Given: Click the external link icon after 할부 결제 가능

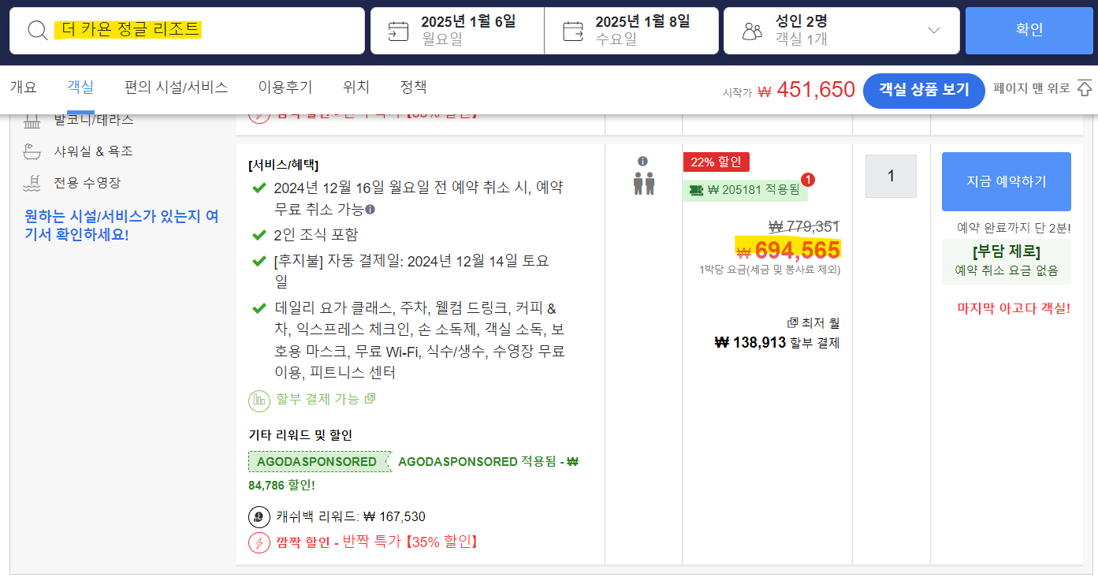Looking at the screenshot, I should point(370,398).
